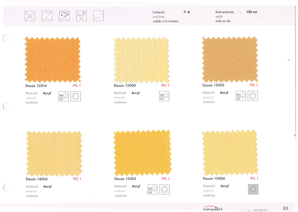
Task: Click Acryl material under Dessin 13004
Action: (x=224, y=186)
